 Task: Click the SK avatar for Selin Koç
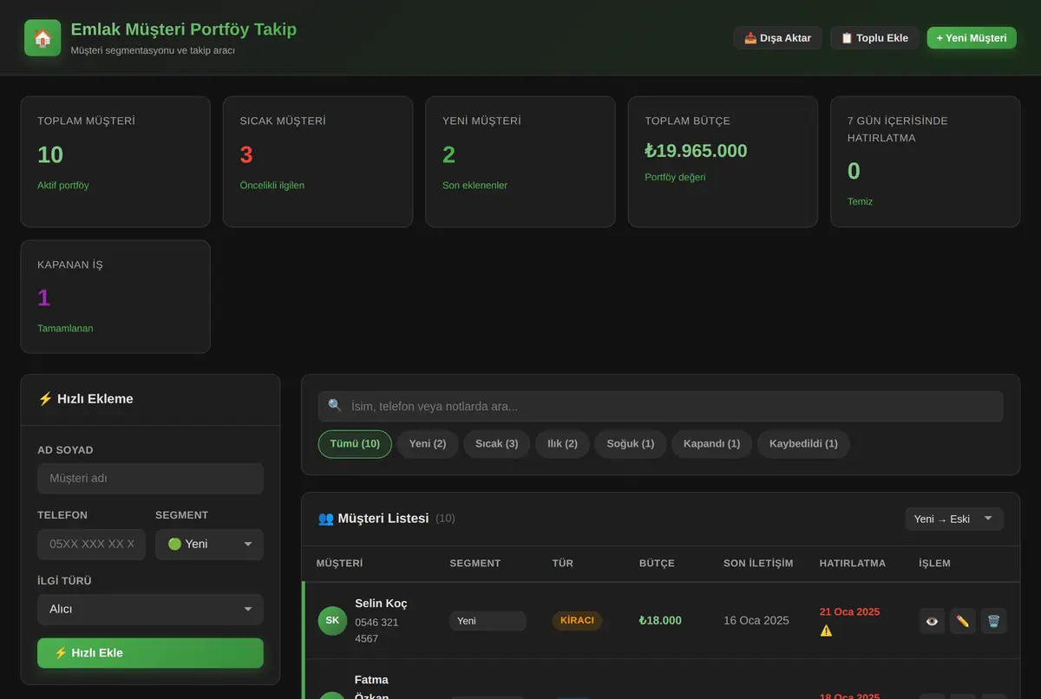pos(332,621)
